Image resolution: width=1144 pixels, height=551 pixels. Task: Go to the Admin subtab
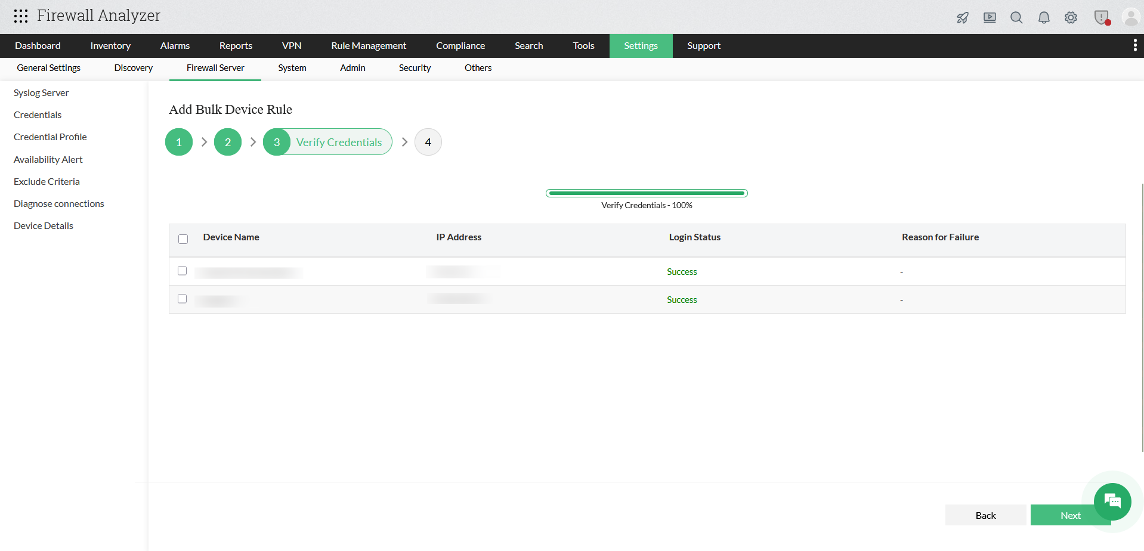[353, 68]
